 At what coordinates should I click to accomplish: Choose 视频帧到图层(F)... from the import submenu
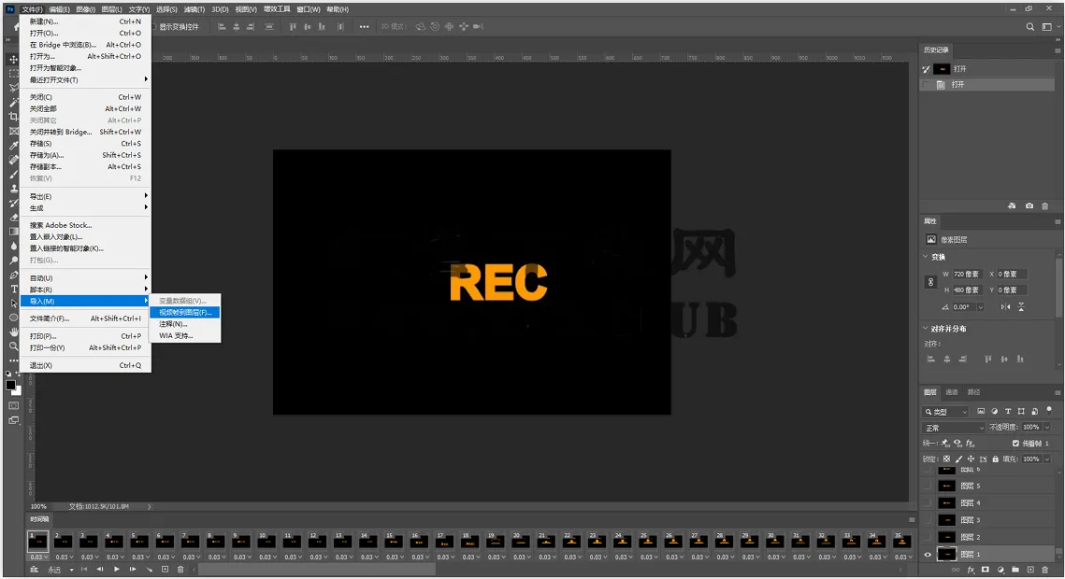point(185,313)
